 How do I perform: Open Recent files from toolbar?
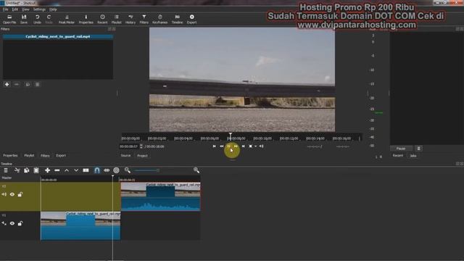(x=102, y=20)
